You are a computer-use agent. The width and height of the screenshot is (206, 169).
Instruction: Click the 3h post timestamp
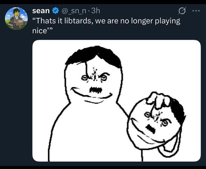pos(96,11)
